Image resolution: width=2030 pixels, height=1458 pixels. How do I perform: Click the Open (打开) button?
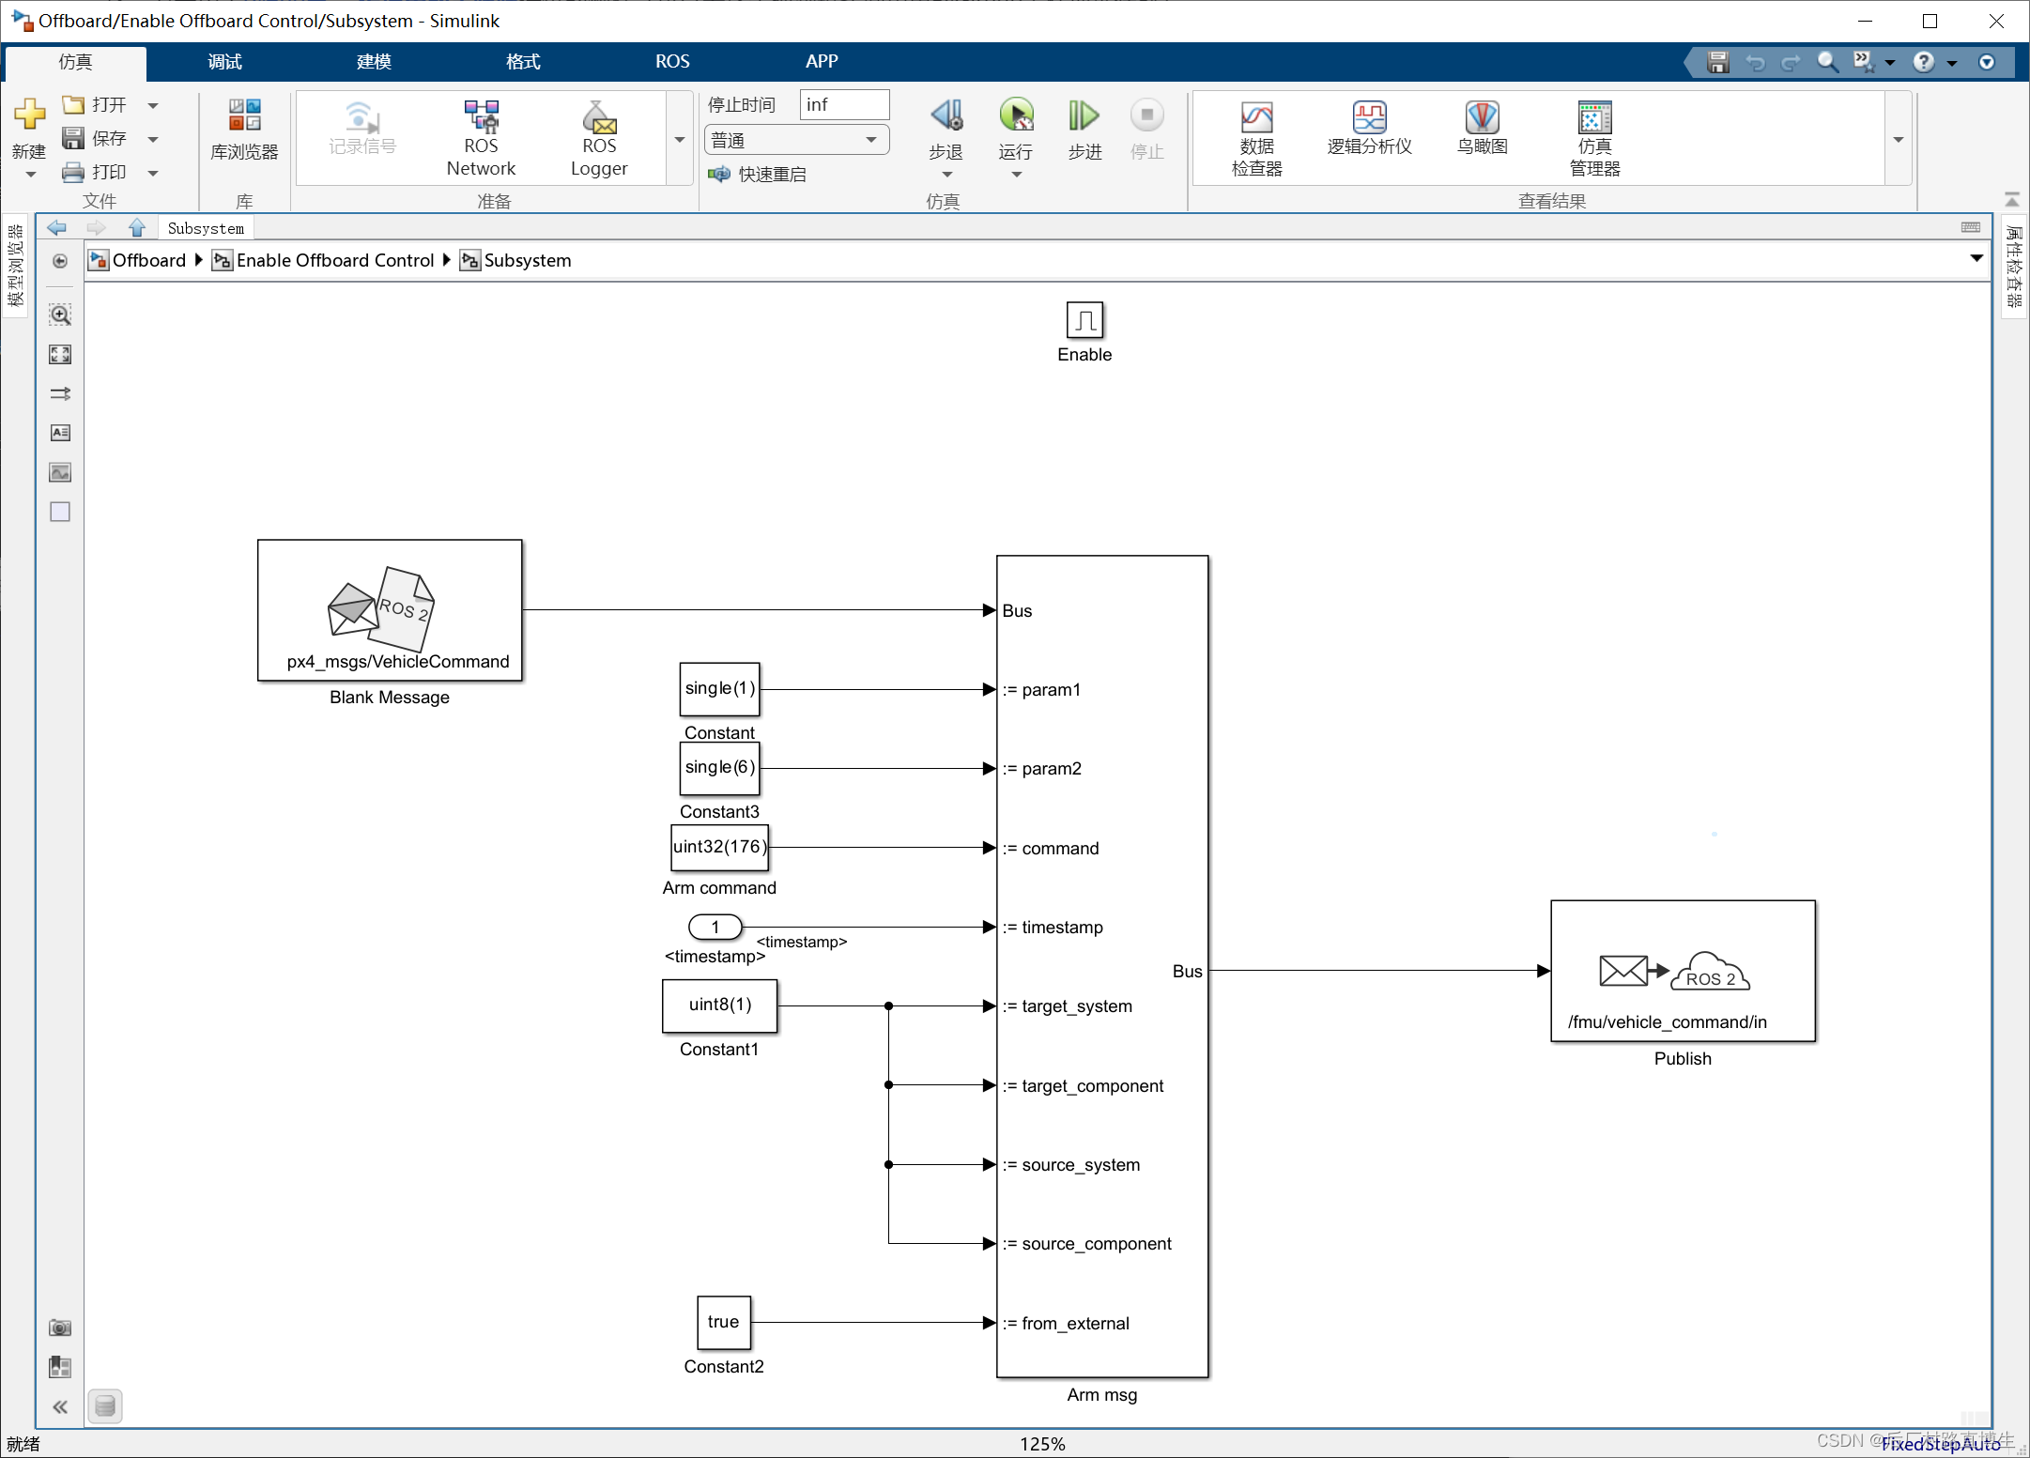tap(95, 105)
